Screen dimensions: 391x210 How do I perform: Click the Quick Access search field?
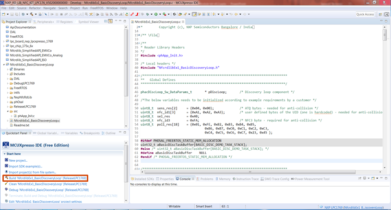point(365,14)
